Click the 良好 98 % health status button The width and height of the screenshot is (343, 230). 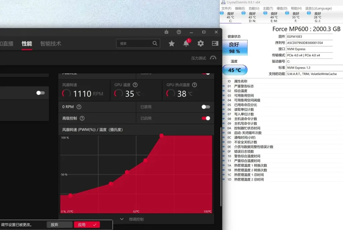235,47
